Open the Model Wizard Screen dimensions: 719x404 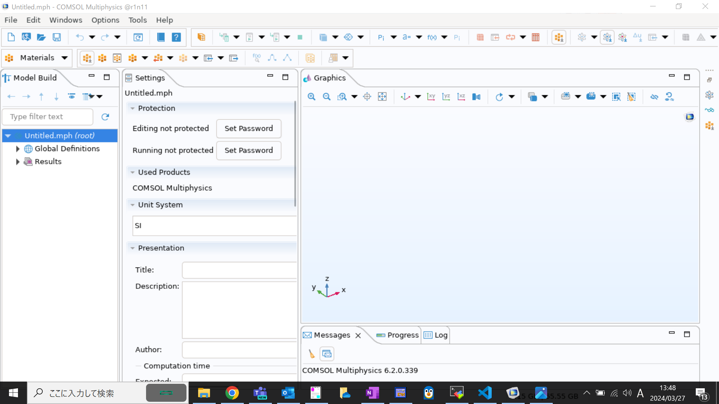coord(26,37)
